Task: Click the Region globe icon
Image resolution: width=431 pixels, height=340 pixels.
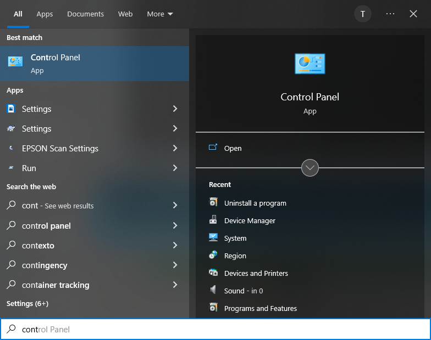Action: (213, 254)
